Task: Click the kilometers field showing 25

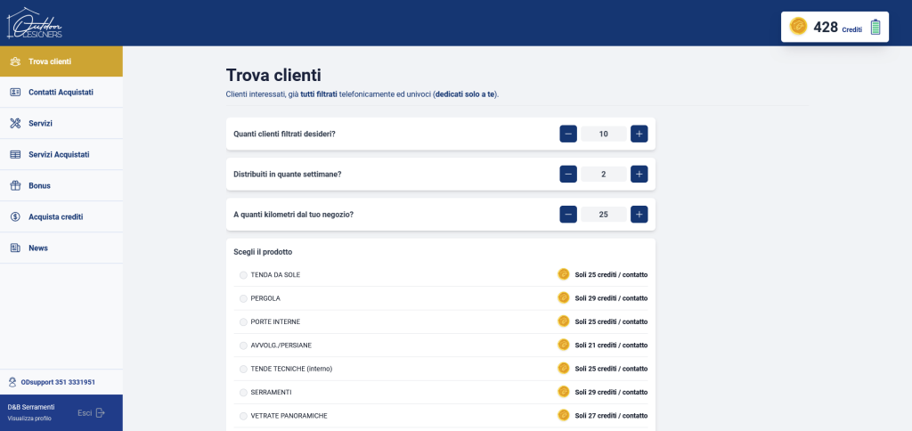Action: point(604,214)
